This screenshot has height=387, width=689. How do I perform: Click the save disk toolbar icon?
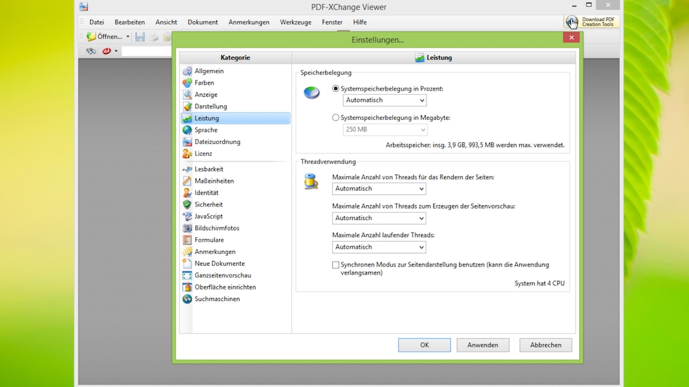pyautogui.click(x=140, y=37)
